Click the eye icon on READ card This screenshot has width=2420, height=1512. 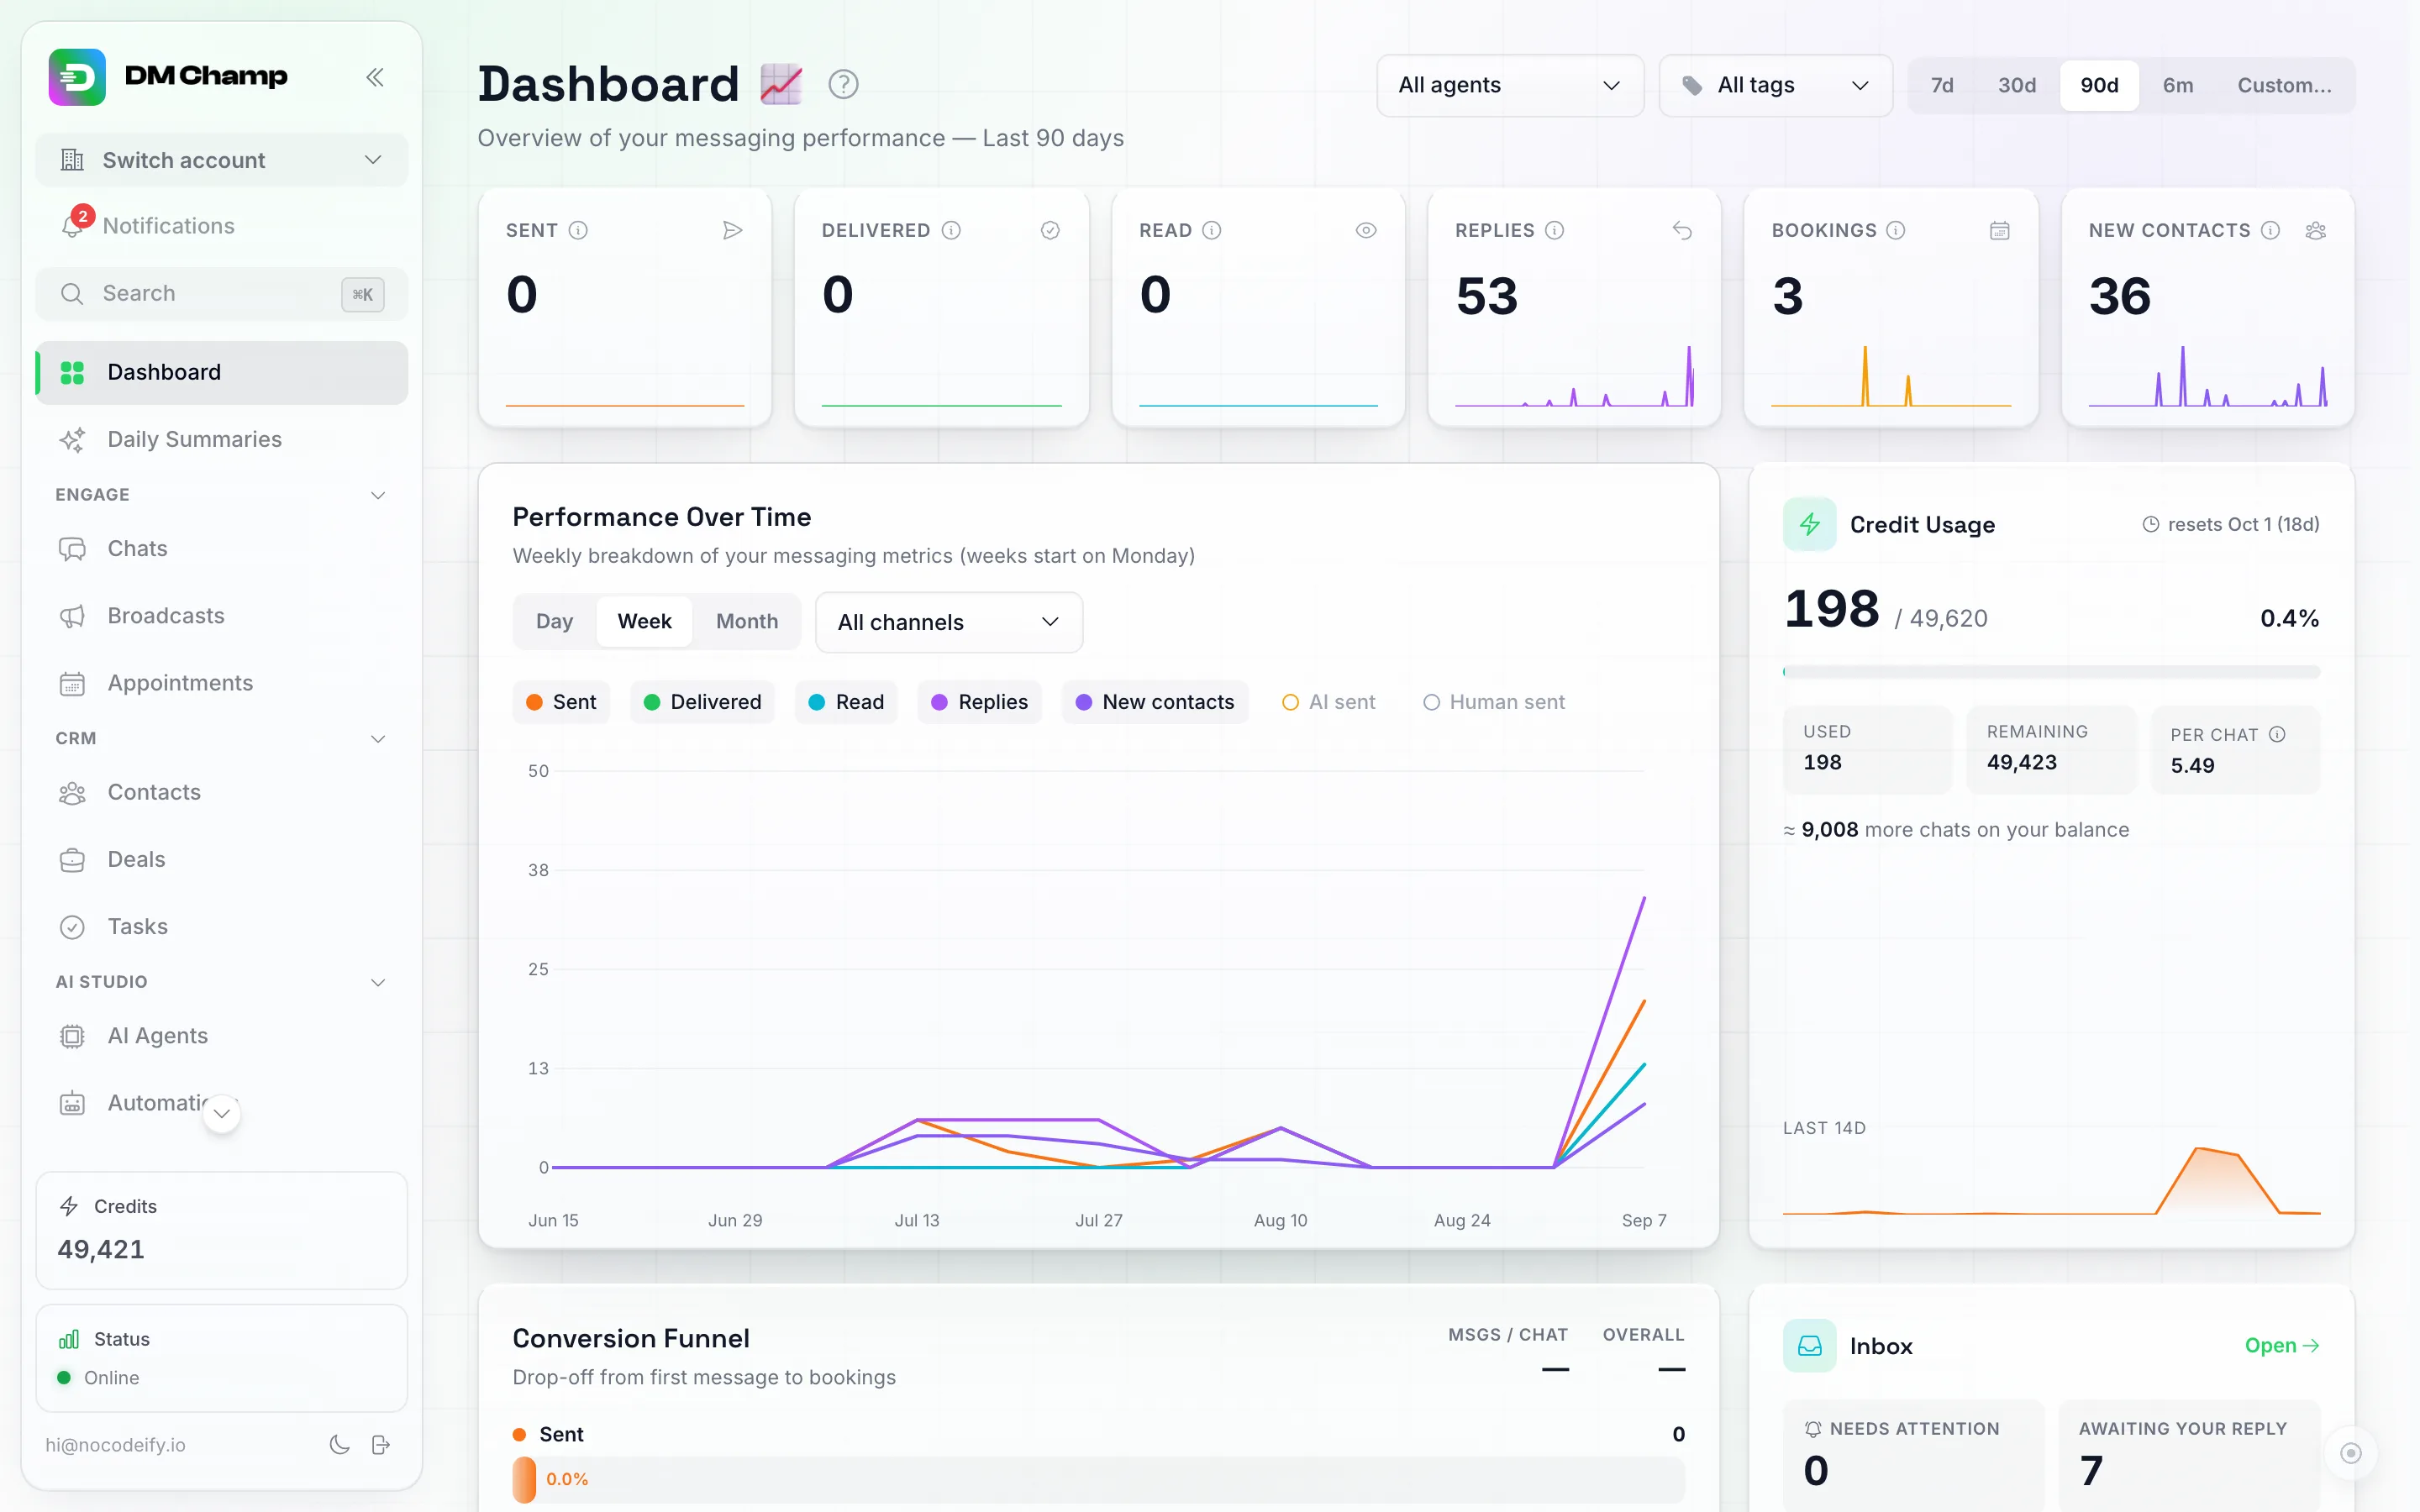click(1366, 230)
